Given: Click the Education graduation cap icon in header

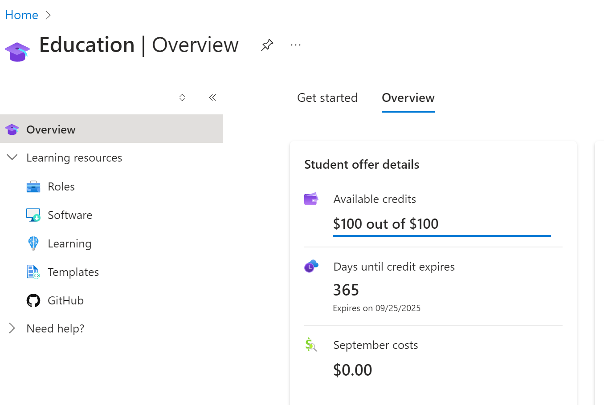Looking at the screenshot, I should point(17,52).
